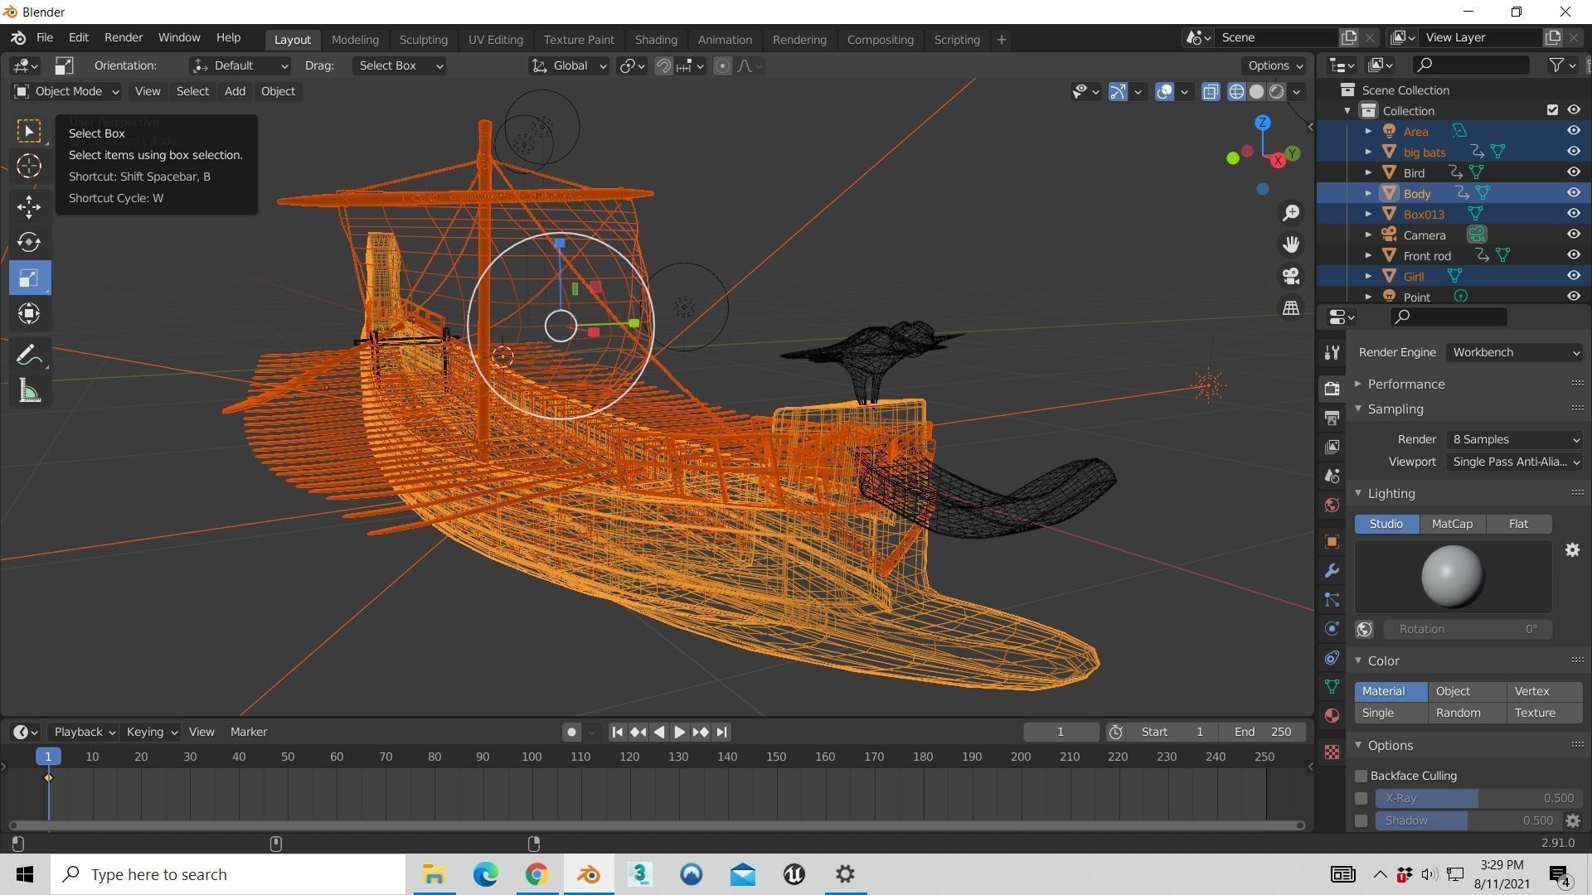Collapse the Lighting panel

pyautogui.click(x=1391, y=494)
